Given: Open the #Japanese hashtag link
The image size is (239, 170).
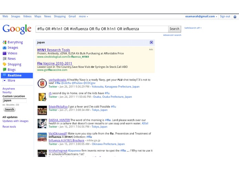Looking at the screenshot, I should coord(74,151).
